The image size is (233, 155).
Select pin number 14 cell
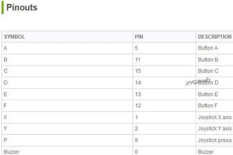pyautogui.click(x=165, y=83)
